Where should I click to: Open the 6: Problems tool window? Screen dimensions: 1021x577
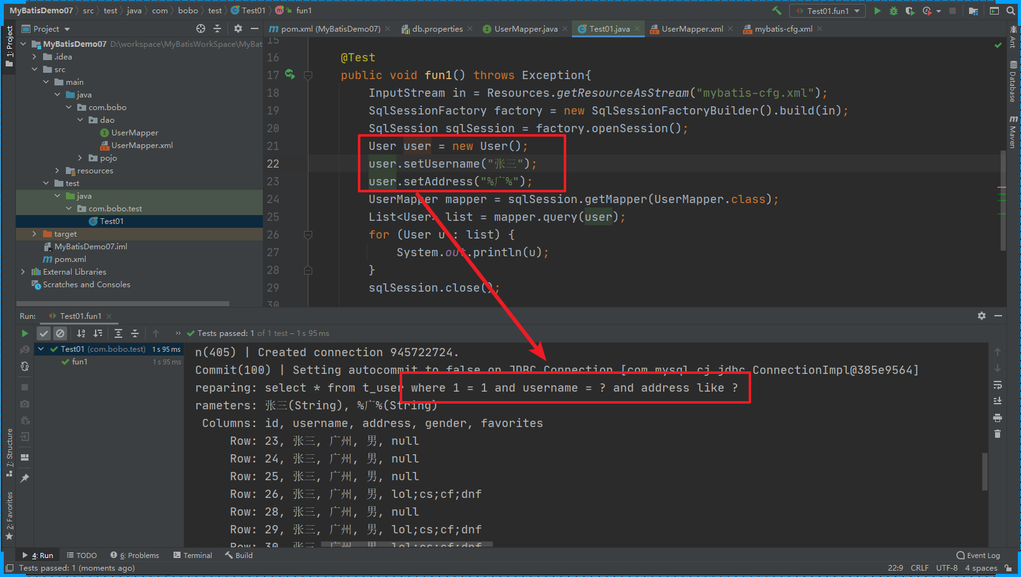[x=134, y=555]
